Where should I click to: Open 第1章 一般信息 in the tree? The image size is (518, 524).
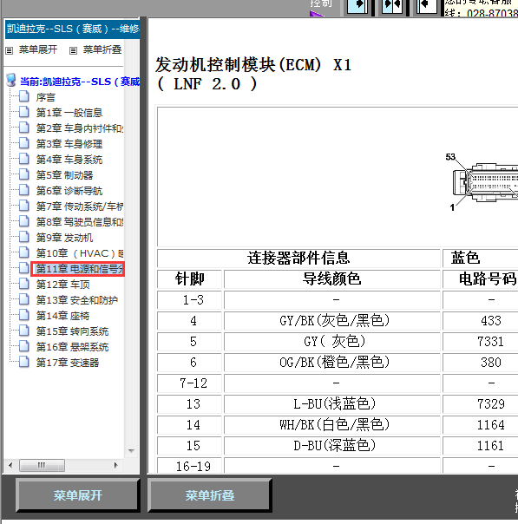pyautogui.click(x=69, y=113)
